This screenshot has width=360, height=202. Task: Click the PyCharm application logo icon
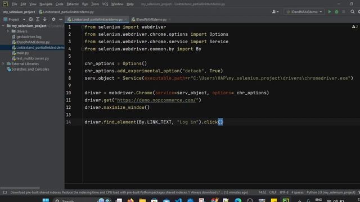pyautogui.click(x=5, y=4)
